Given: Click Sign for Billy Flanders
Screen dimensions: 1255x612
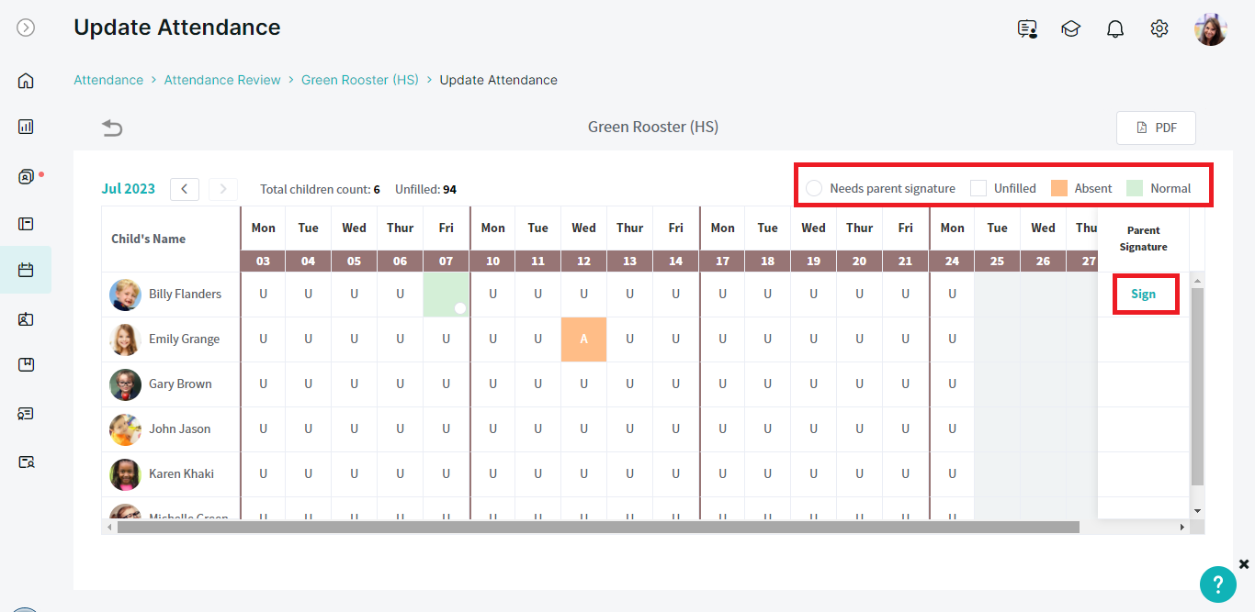Looking at the screenshot, I should click(x=1144, y=294).
